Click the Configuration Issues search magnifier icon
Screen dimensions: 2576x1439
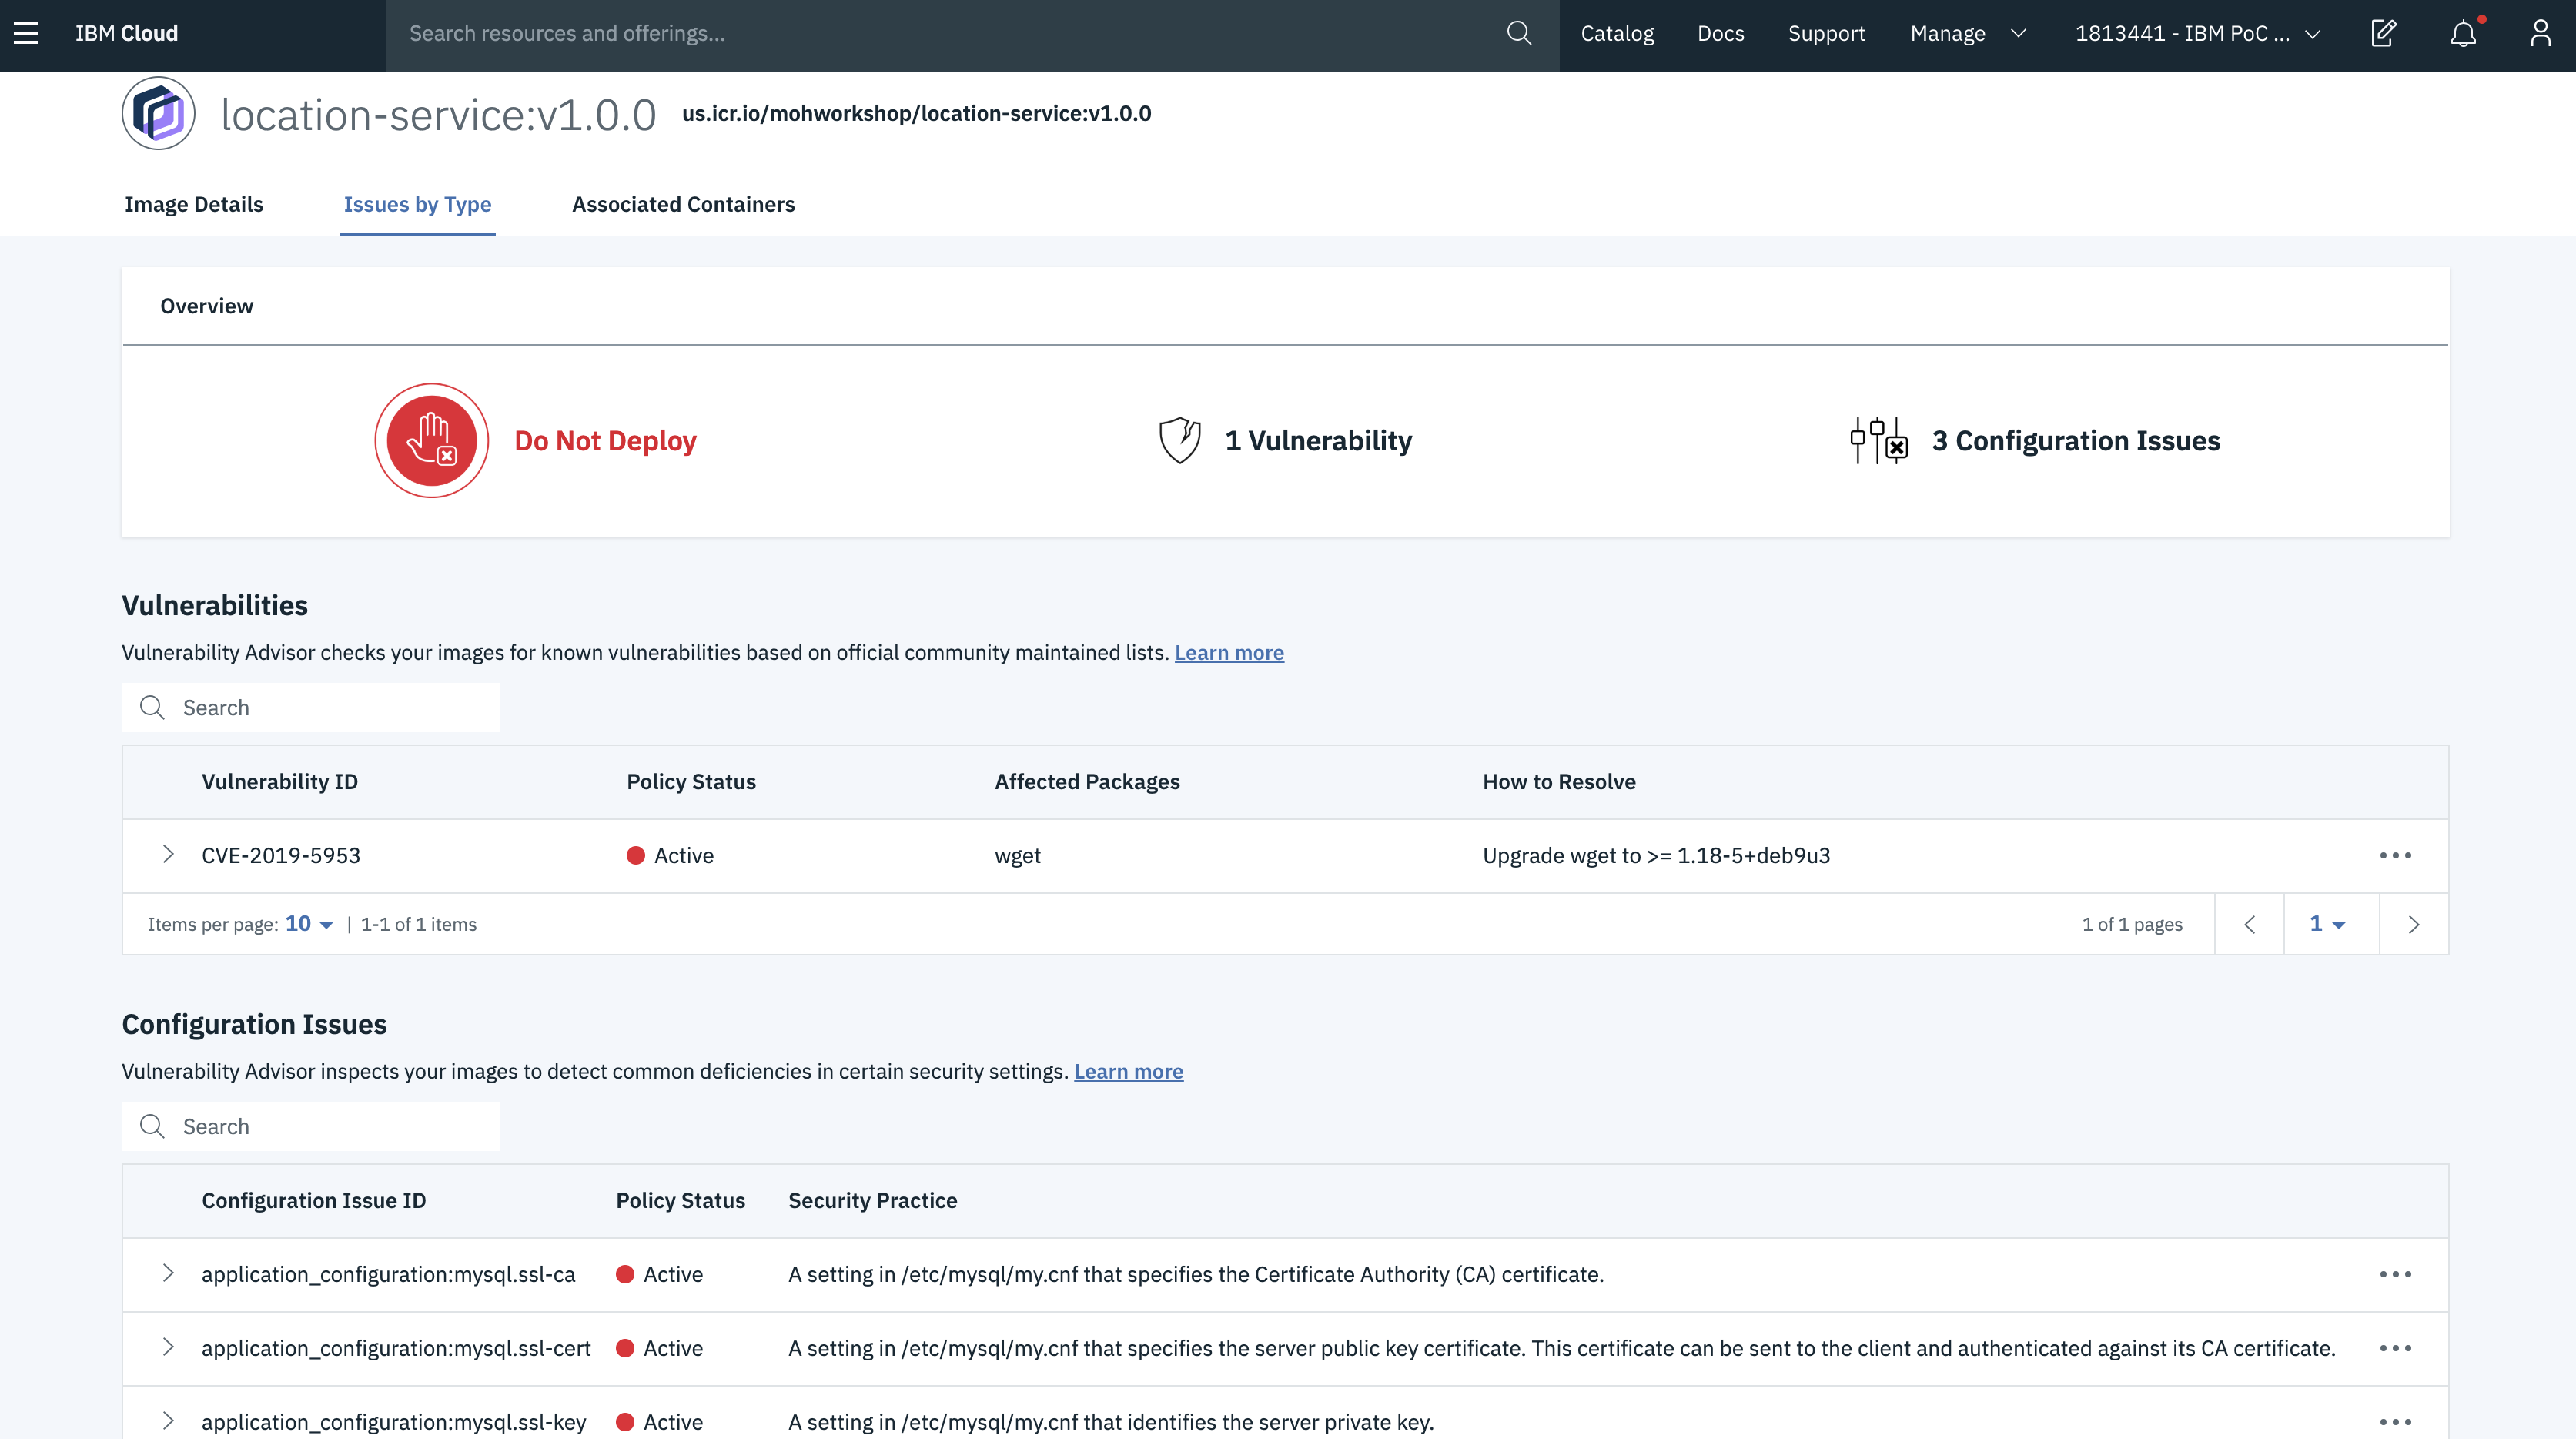[x=152, y=1127]
